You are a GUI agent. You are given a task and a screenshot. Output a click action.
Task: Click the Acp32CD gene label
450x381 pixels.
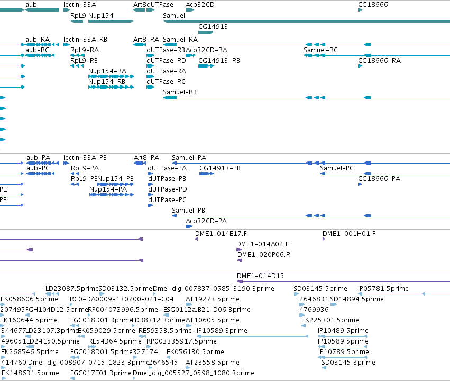[x=200, y=5]
